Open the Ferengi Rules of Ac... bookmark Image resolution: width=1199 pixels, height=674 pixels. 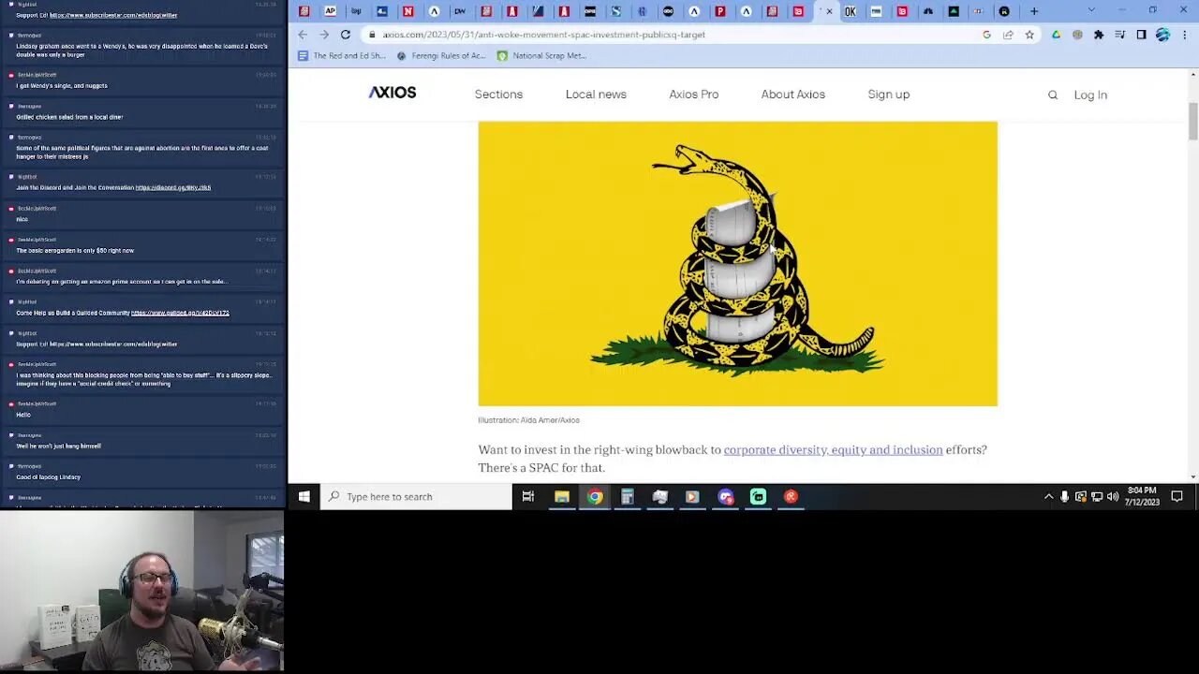[x=441, y=55]
